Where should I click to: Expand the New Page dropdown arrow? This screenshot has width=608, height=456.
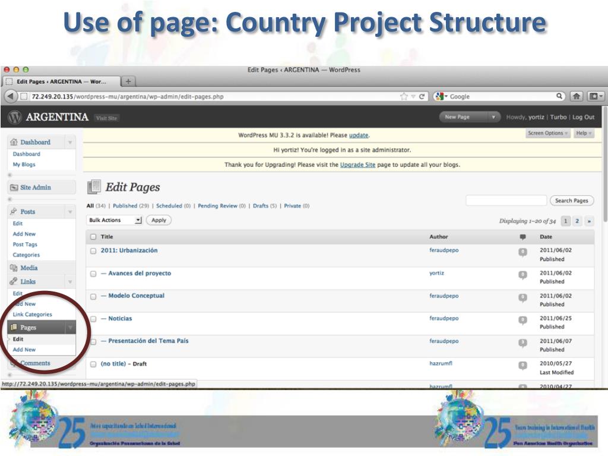493,117
